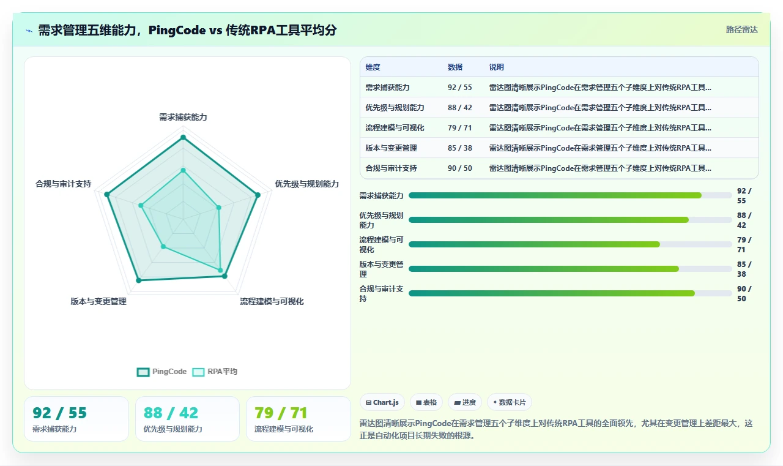
Task: Click radar axis label 流程建模与可视化
Action: [x=272, y=301]
